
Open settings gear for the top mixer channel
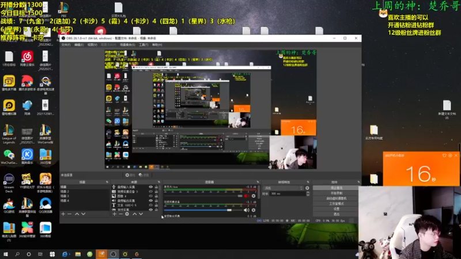click(x=254, y=196)
